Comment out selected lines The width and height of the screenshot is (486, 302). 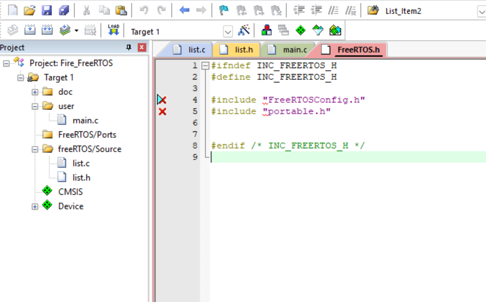334,10
